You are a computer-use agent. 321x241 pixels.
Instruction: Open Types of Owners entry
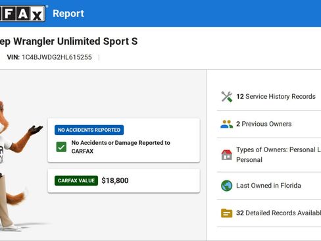[x=269, y=155]
